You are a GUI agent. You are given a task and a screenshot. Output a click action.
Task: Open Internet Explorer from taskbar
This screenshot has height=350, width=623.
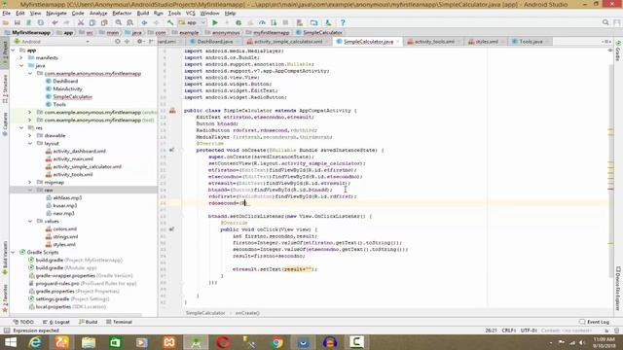(x=35, y=342)
